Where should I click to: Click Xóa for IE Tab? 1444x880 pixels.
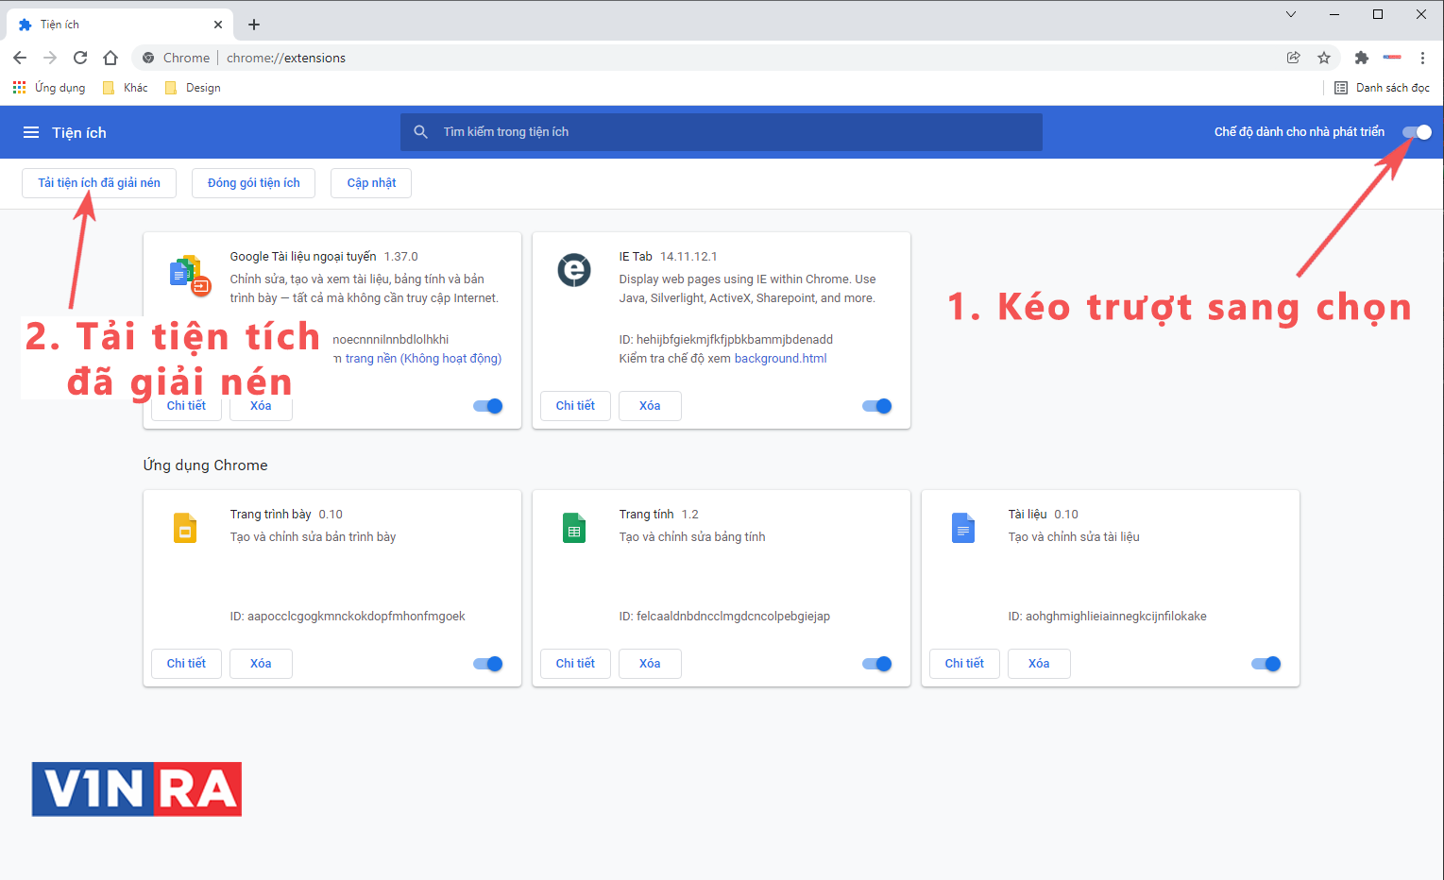pyautogui.click(x=650, y=406)
